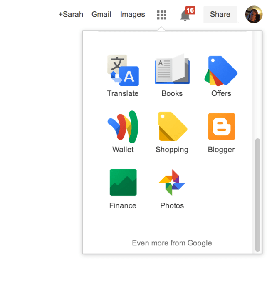Image resolution: width=267 pixels, height=283 pixels.
Task: Toggle the Google apps grid launcher
Action: tap(161, 15)
